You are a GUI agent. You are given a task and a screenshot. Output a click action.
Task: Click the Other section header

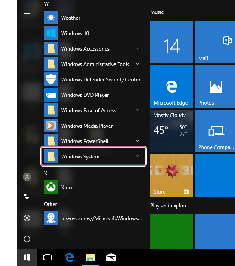tap(51, 204)
